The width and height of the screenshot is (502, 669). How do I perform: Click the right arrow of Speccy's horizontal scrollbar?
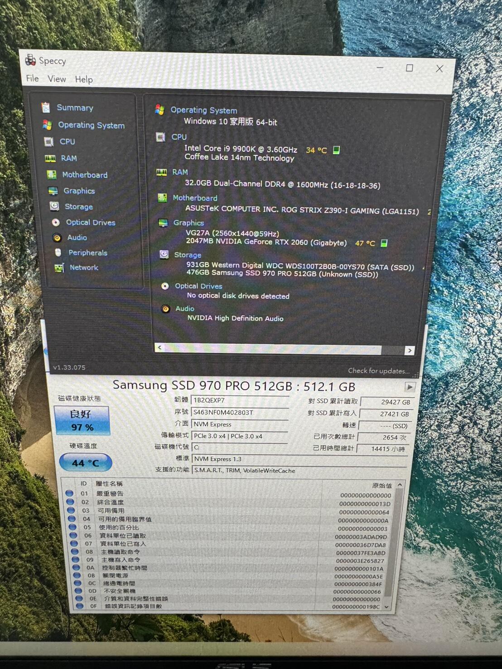(410, 350)
